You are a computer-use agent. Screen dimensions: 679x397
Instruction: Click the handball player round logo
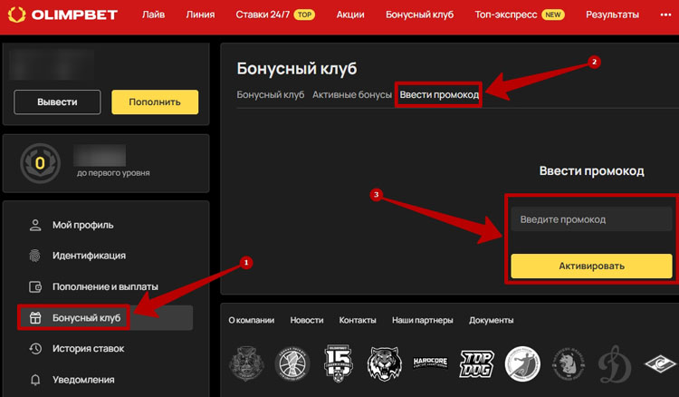[x=522, y=363]
